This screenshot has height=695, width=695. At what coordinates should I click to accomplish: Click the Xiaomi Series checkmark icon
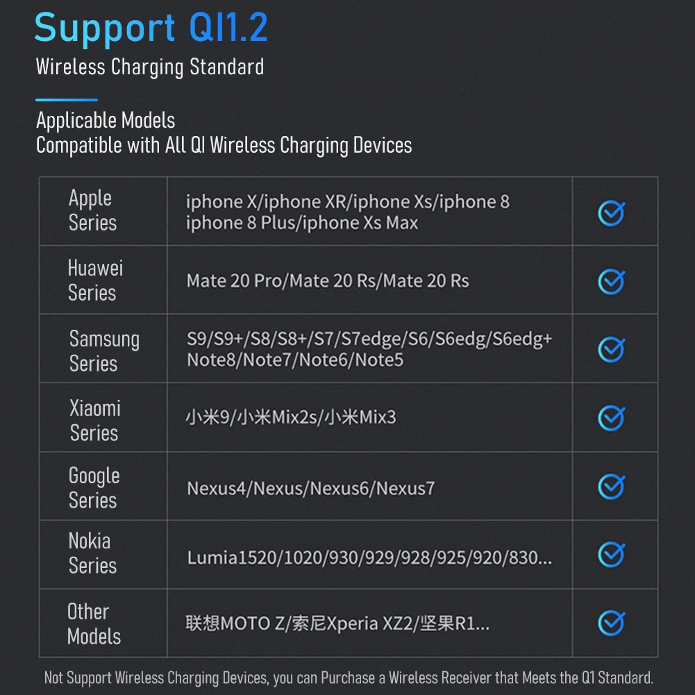pos(611,417)
